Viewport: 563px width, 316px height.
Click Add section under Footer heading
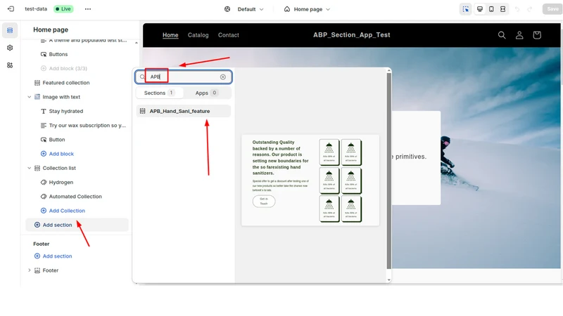click(53, 256)
